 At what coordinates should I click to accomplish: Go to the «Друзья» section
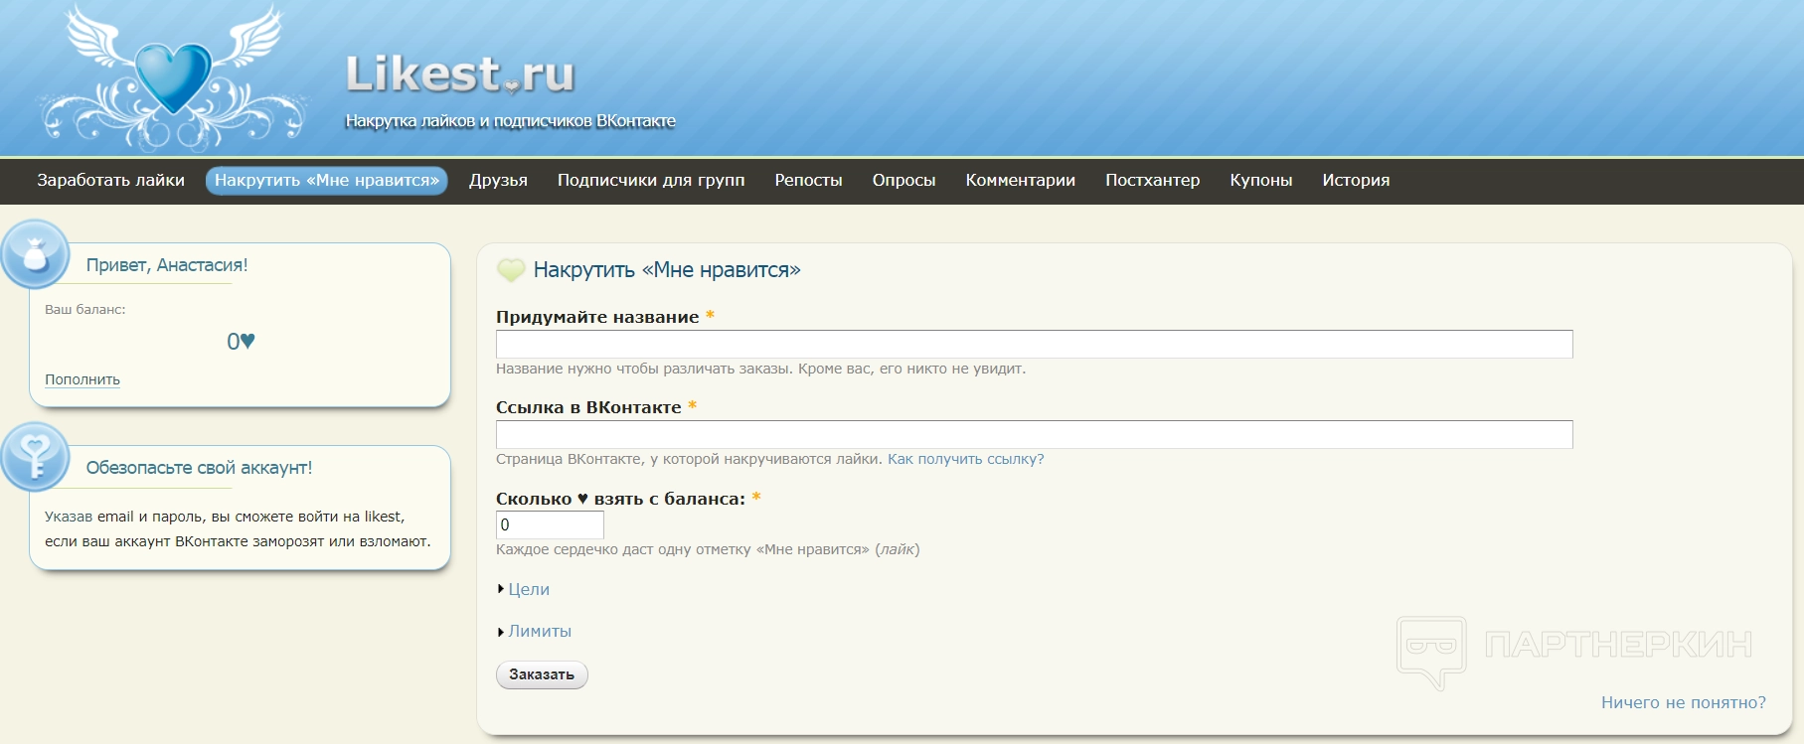pyautogui.click(x=498, y=180)
